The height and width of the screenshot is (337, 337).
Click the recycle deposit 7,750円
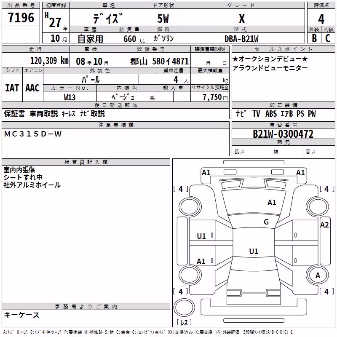[215, 97]
